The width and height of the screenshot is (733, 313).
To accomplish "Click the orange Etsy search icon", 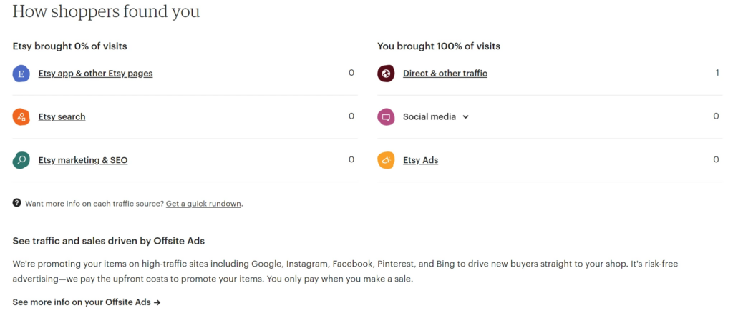I will tap(21, 116).
